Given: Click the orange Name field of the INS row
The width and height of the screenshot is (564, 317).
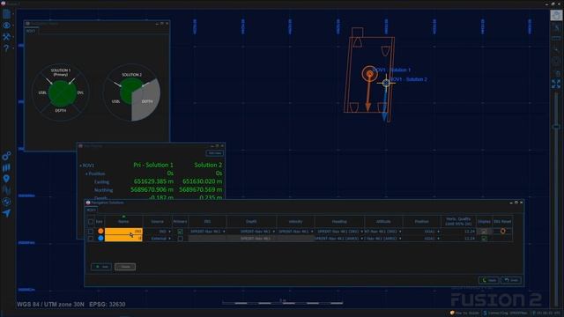Looking at the screenshot, I should [x=123, y=232].
